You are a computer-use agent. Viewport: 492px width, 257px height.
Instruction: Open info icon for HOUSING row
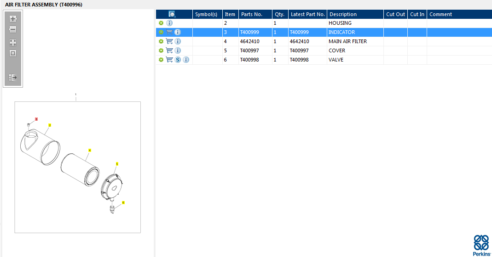click(x=169, y=23)
